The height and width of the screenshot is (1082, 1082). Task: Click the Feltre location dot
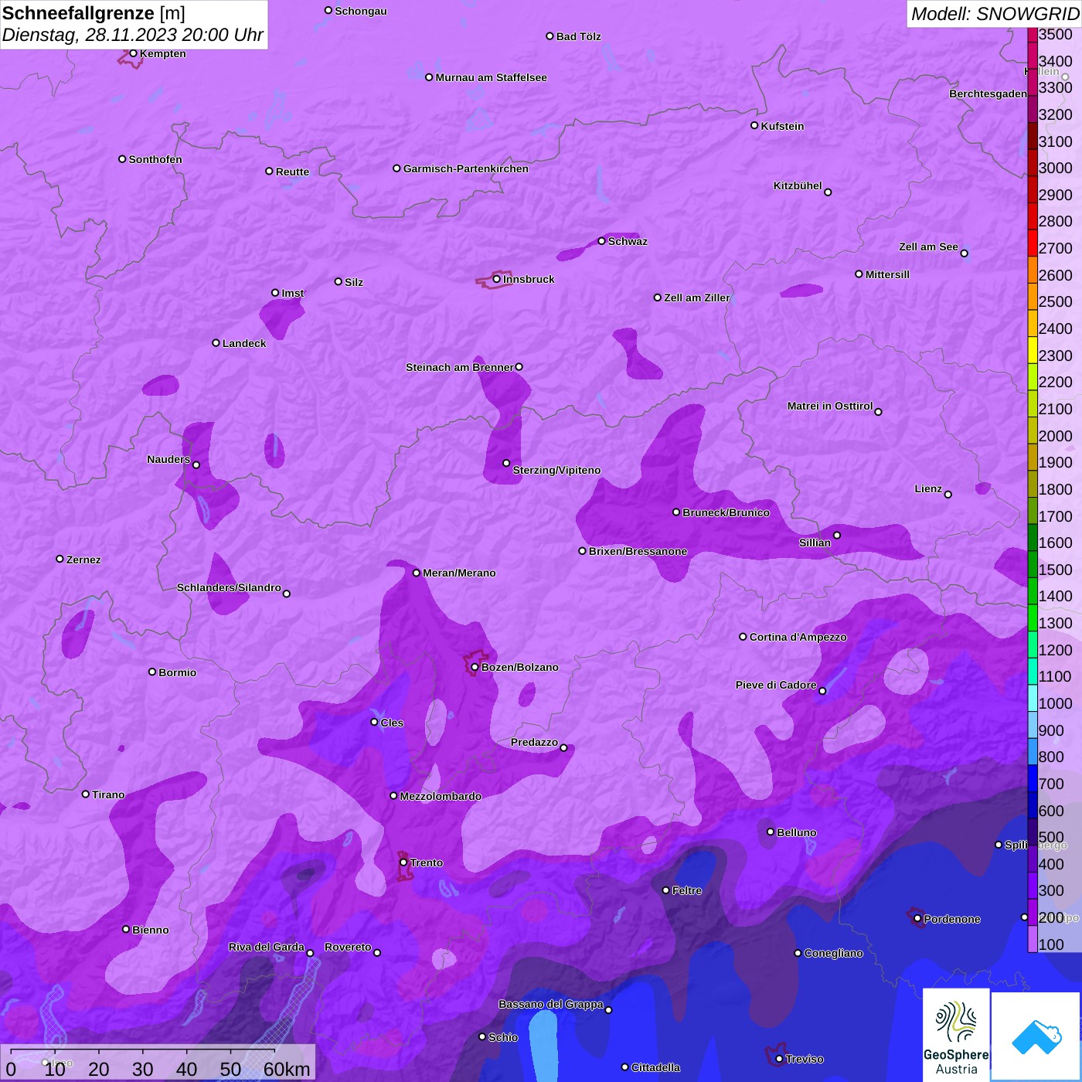(666, 890)
